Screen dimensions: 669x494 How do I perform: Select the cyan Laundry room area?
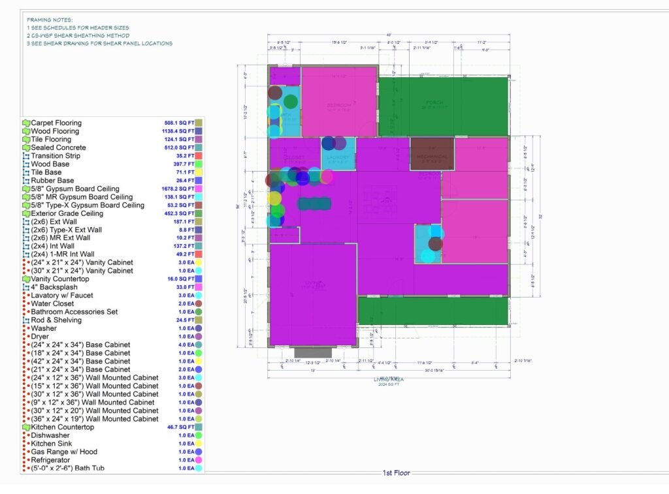(x=338, y=155)
